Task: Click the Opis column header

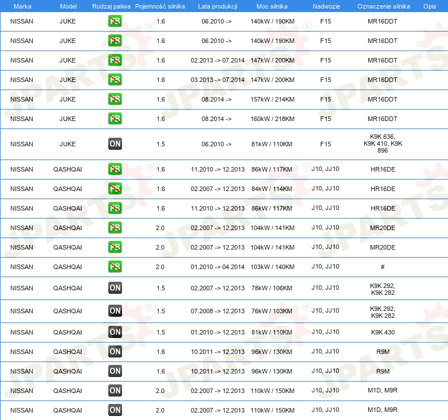Action: 429,6
